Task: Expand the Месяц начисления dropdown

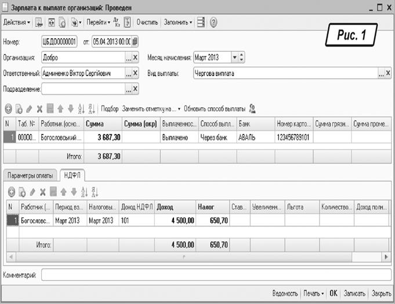Action: [234, 58]
